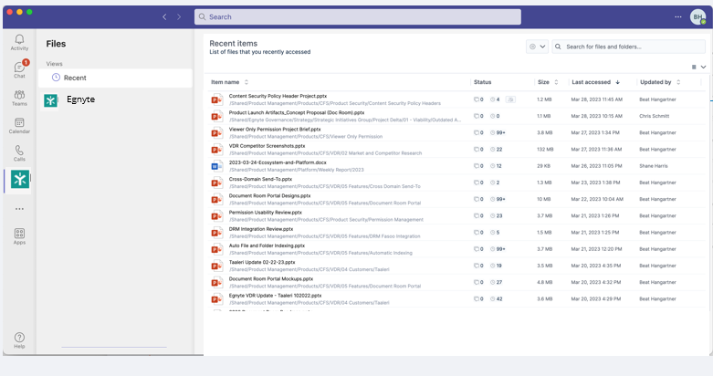Image resolution: width=713 pixels, height=376 pixels.
Task: Click the Search for files and folders field
Action: [630, 47]
